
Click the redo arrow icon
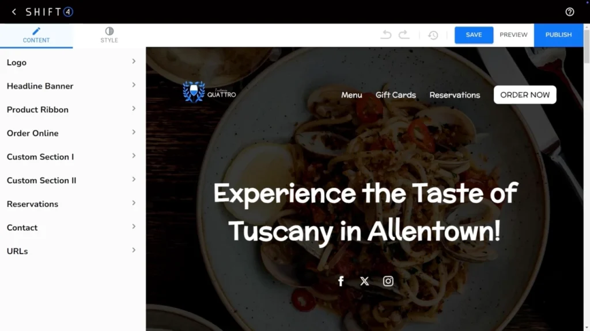click(404, 35)
